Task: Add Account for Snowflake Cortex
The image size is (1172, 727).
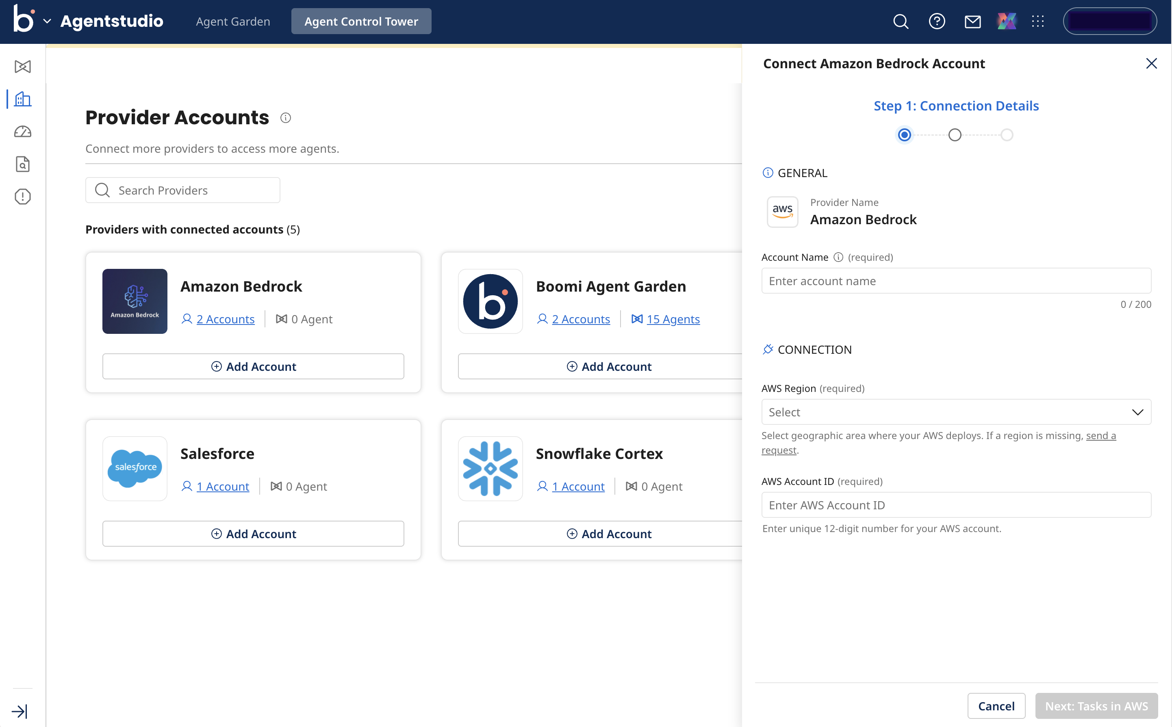Action: [600, 534]
